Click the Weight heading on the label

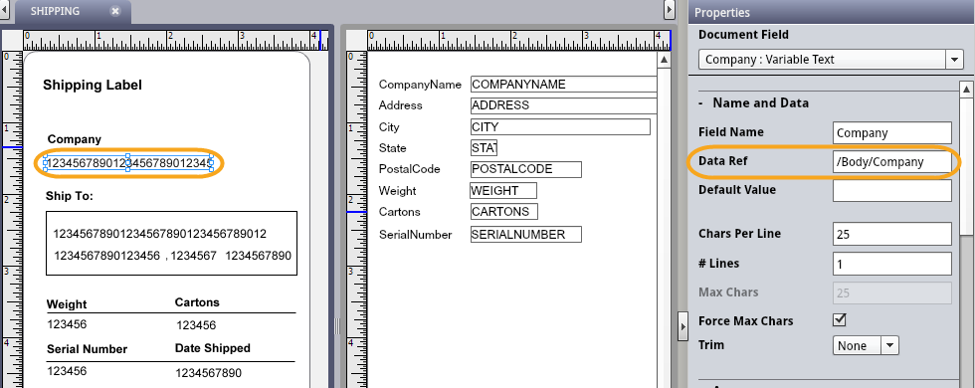point(67,304)
